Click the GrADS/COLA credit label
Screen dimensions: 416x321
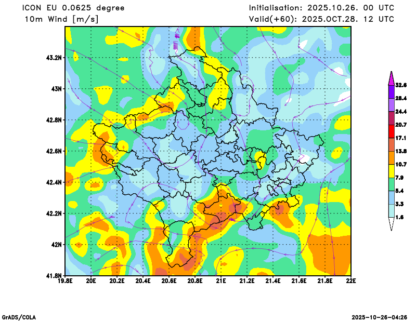(19, 317)
